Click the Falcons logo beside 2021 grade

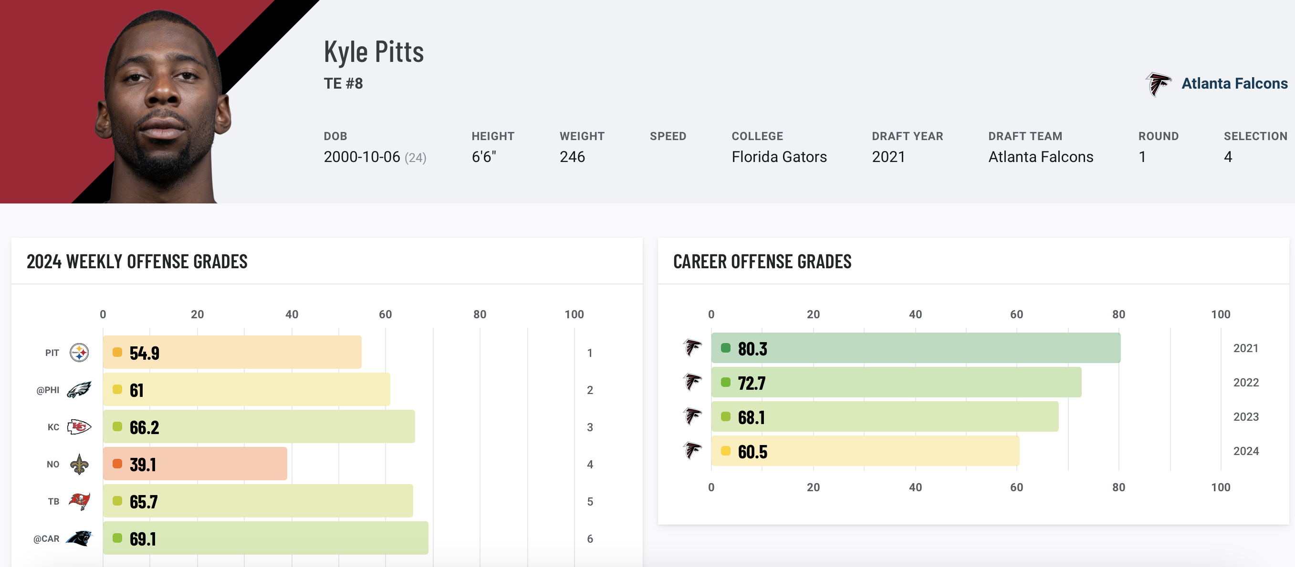[x=692, y=347]
